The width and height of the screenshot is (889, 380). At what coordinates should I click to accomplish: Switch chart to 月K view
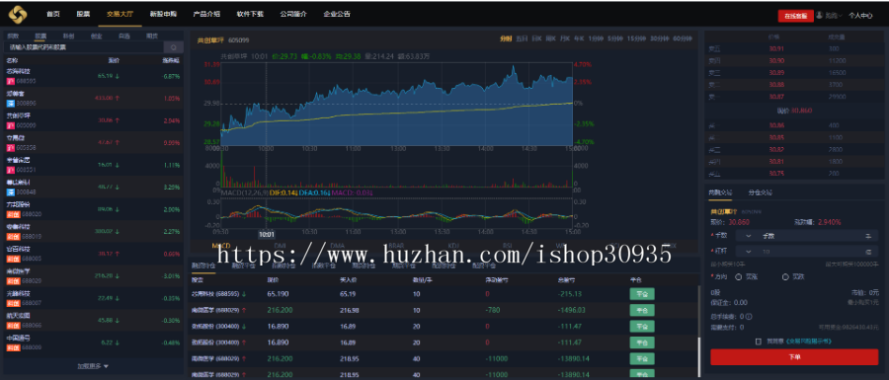point(564,39)
